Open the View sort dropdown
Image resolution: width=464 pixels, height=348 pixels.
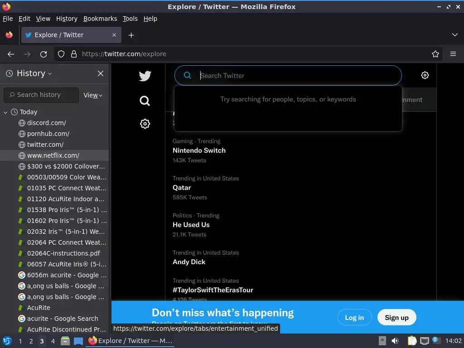(x=93, y=95)
